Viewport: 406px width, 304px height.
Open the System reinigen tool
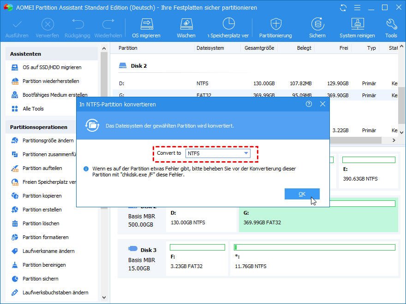coord(357,28)
